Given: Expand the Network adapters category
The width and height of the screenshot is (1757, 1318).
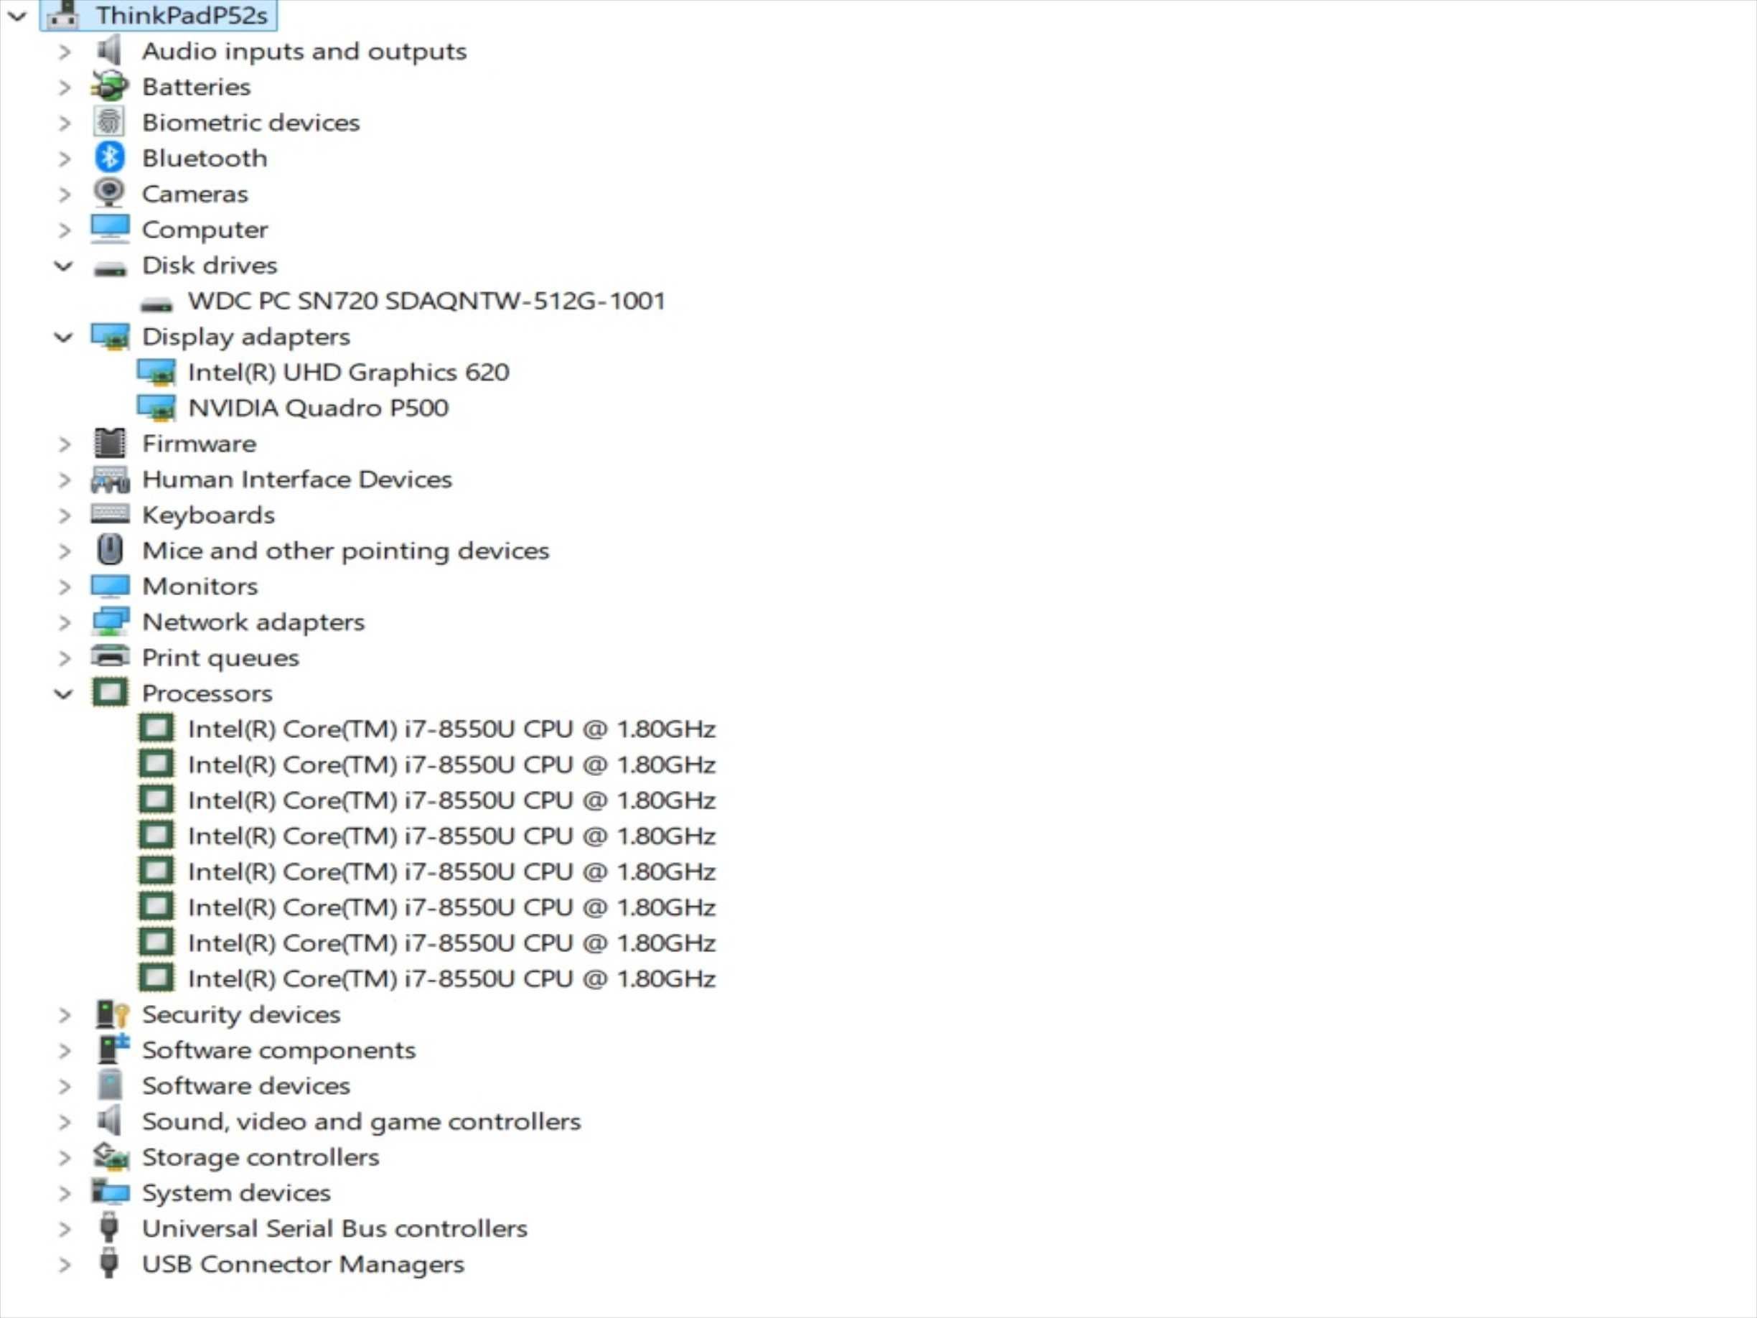Looking at the screenshot, I should (x=65, y=623).
